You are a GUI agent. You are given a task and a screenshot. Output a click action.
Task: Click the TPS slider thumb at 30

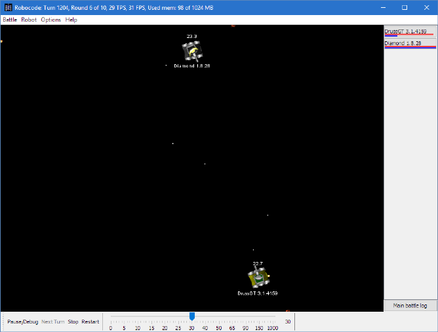pyautogui.click(x=192, y=316)
